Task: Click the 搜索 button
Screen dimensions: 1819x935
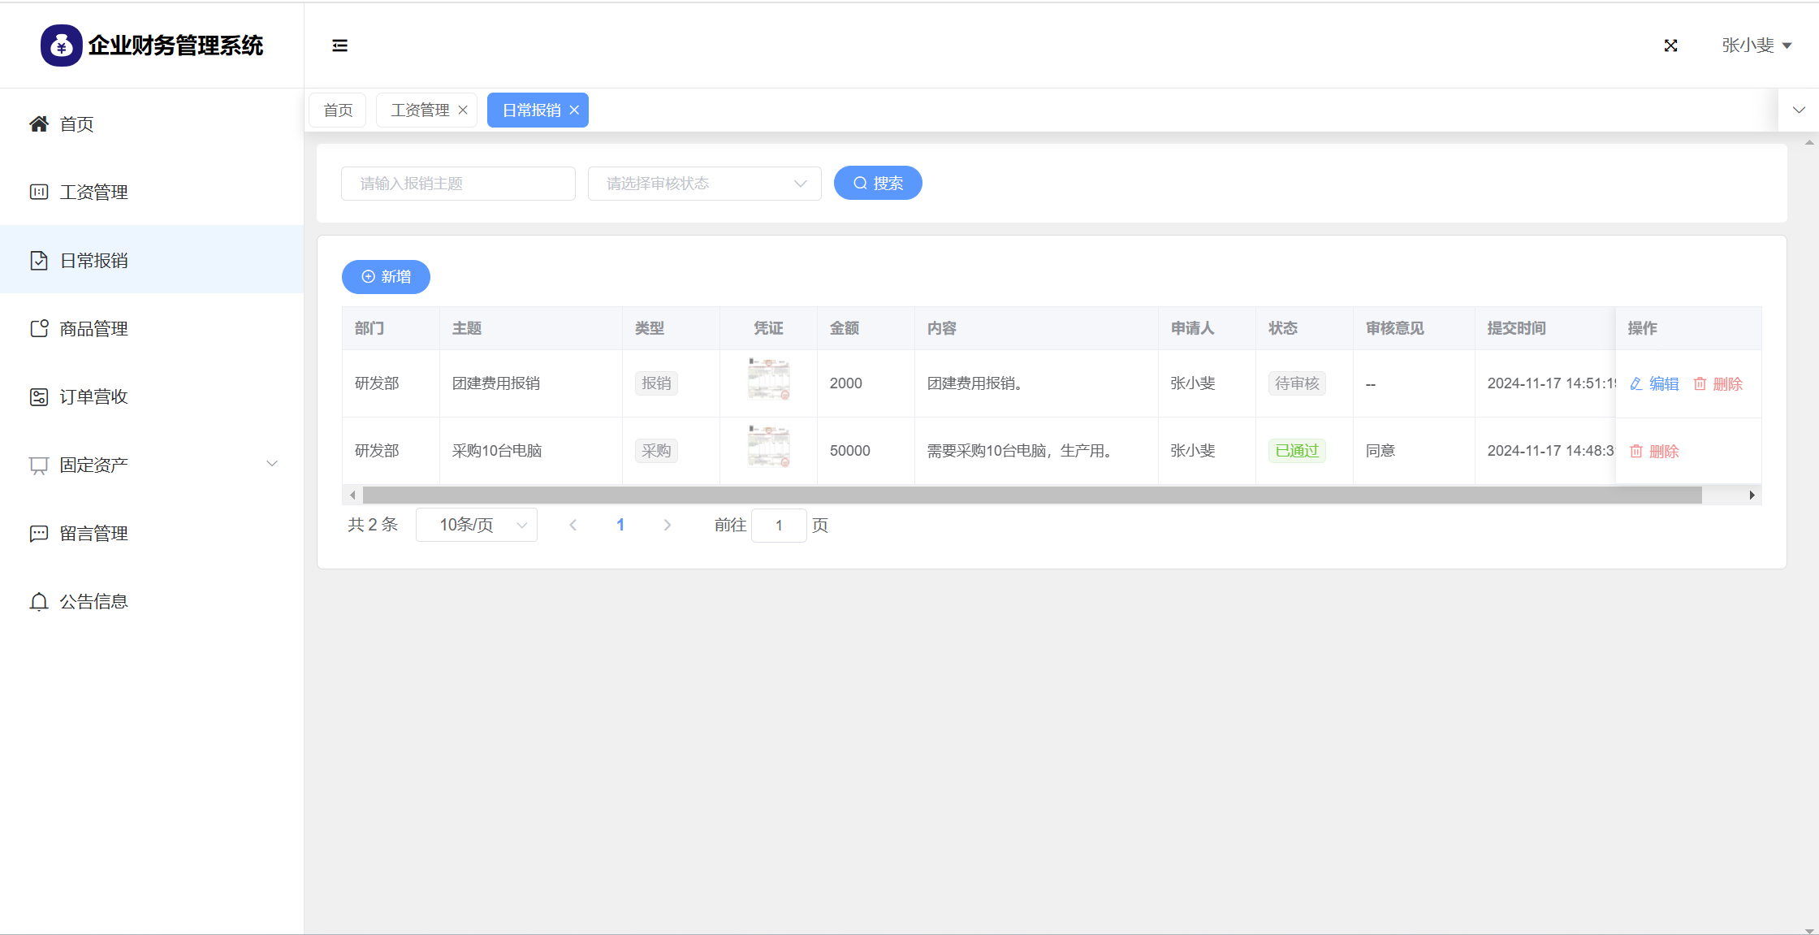Action: point(878,183)
